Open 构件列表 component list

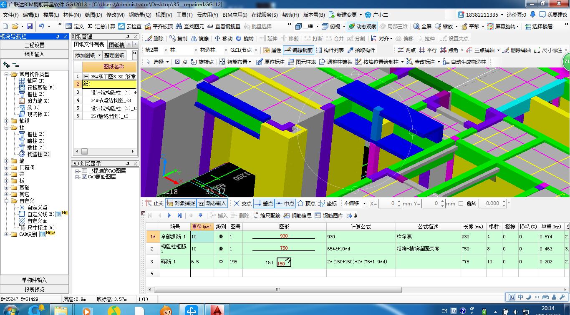click(330, 50)
